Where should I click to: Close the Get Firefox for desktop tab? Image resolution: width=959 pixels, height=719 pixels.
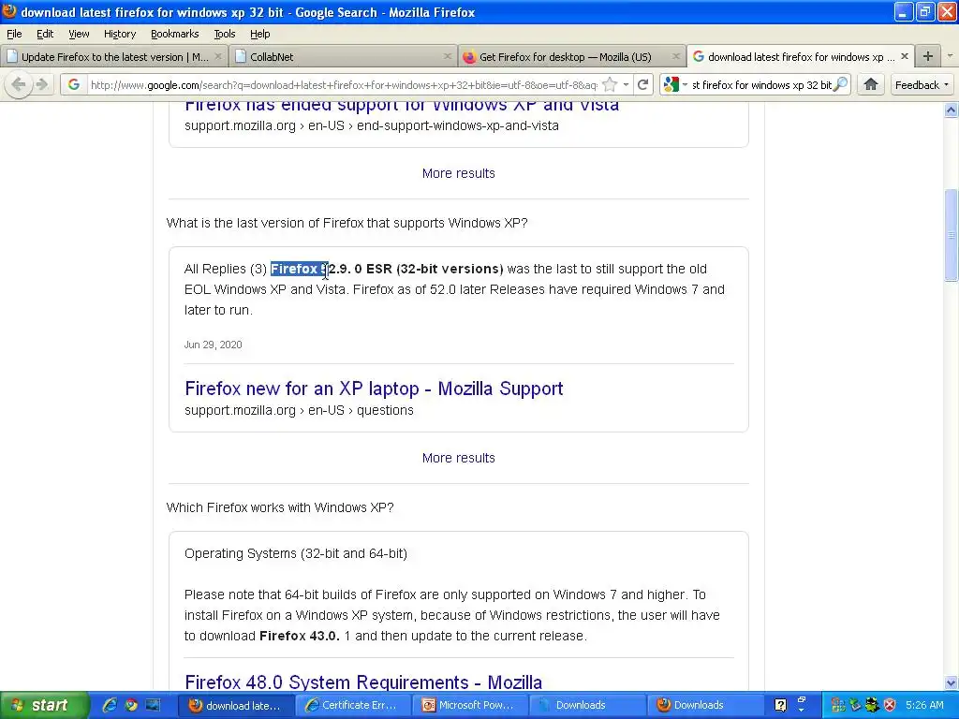(x=676, y=56)
